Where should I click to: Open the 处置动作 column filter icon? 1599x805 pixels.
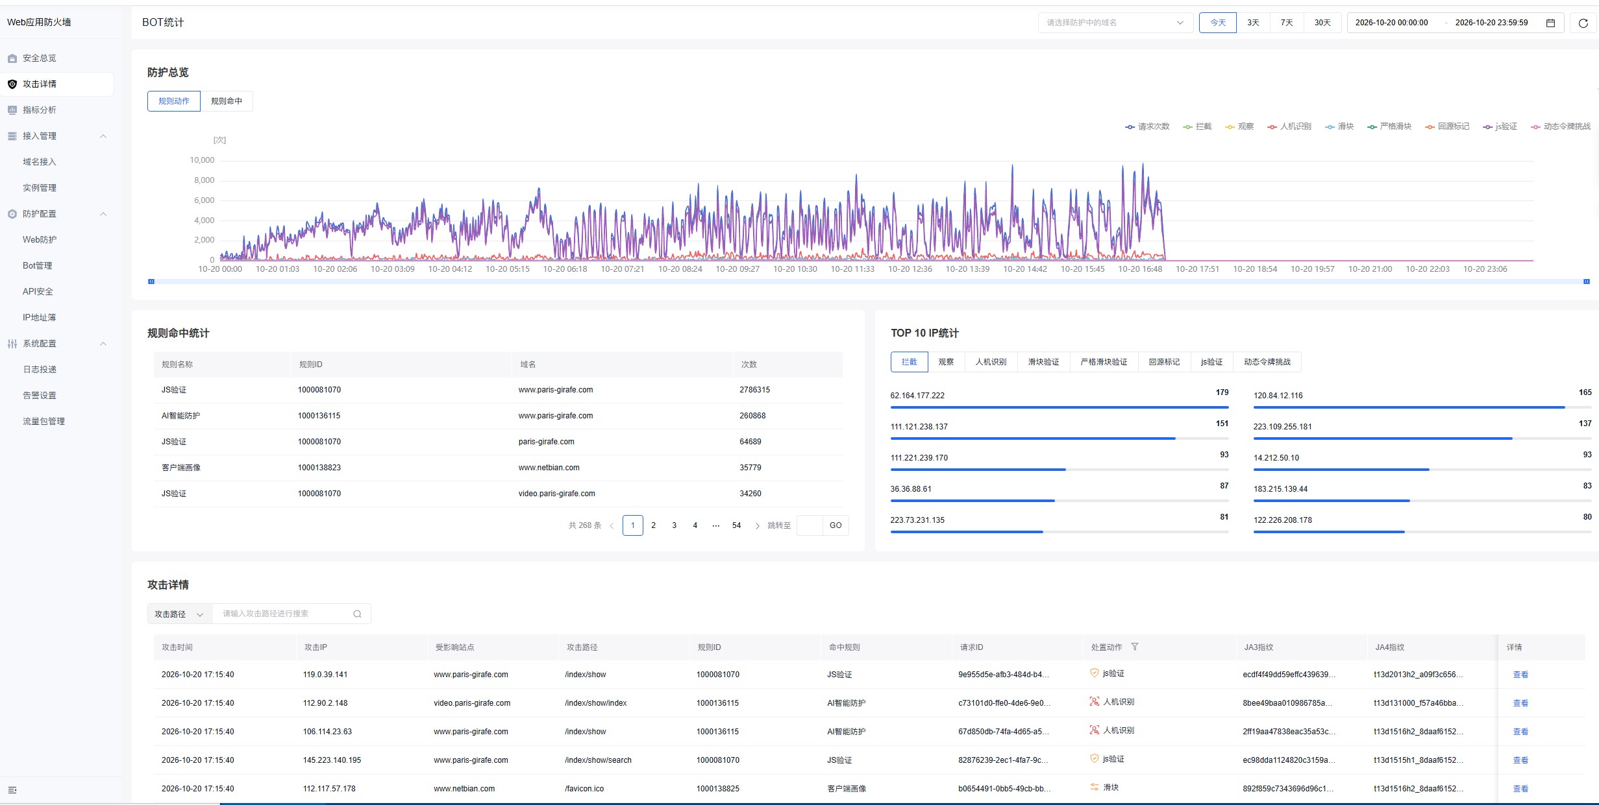click(1134, 647)
